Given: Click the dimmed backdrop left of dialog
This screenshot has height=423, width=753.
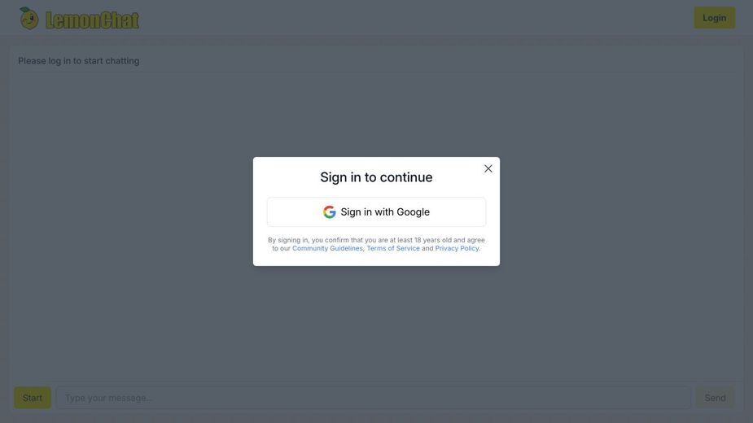Looking at the screenshot, I should 129,211.
